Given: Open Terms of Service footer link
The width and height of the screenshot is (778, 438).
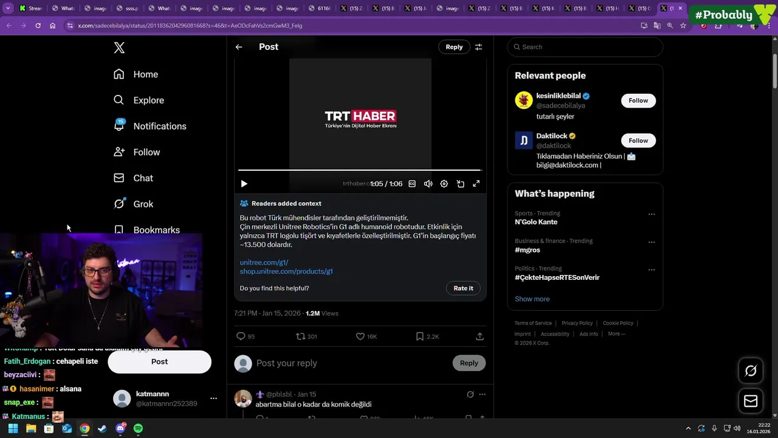Looking at the screenshot, I should coord(533,323).
